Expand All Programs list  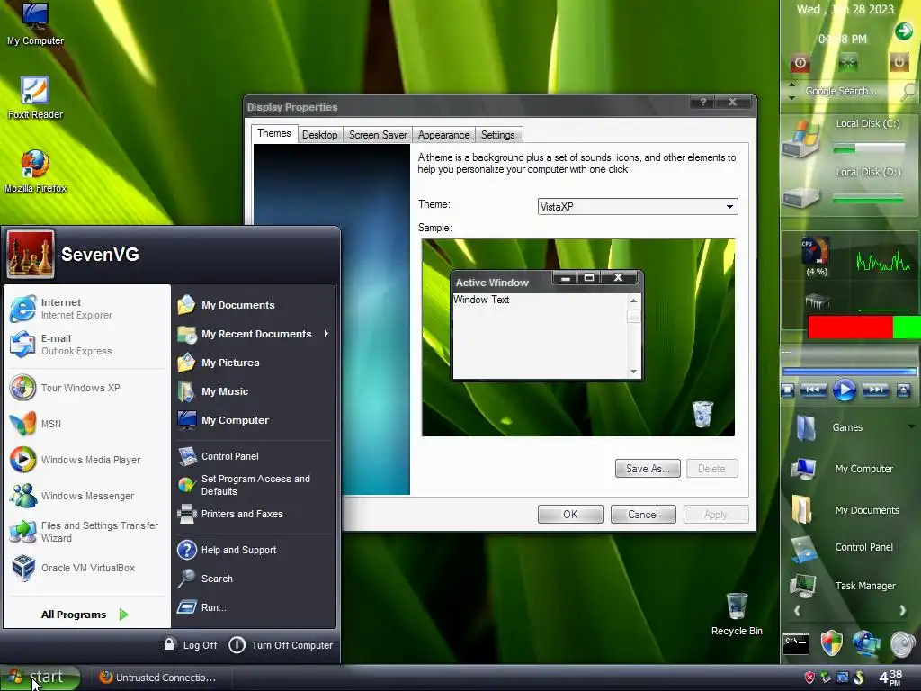coord(85,615)
